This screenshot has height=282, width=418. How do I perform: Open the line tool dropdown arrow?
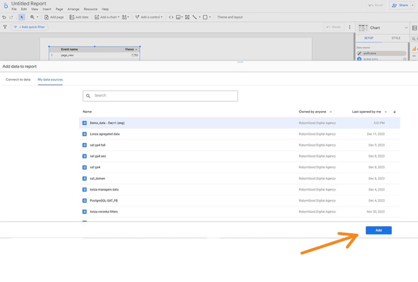[x=200, y=17]
